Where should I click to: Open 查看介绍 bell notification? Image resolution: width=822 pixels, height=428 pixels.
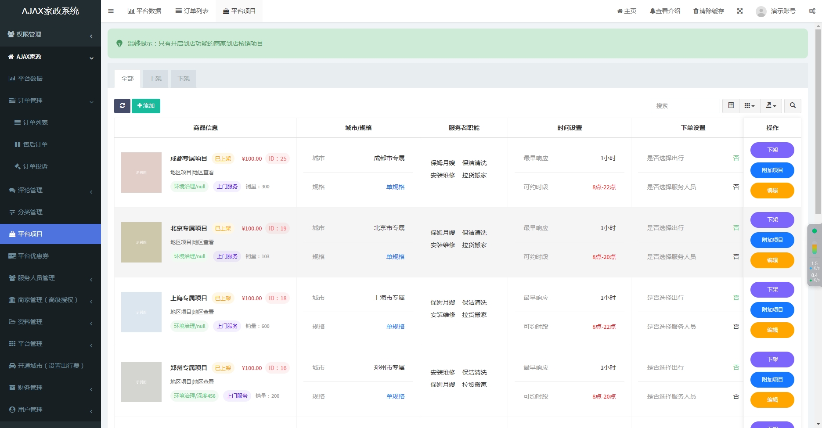tap(665, 11)
